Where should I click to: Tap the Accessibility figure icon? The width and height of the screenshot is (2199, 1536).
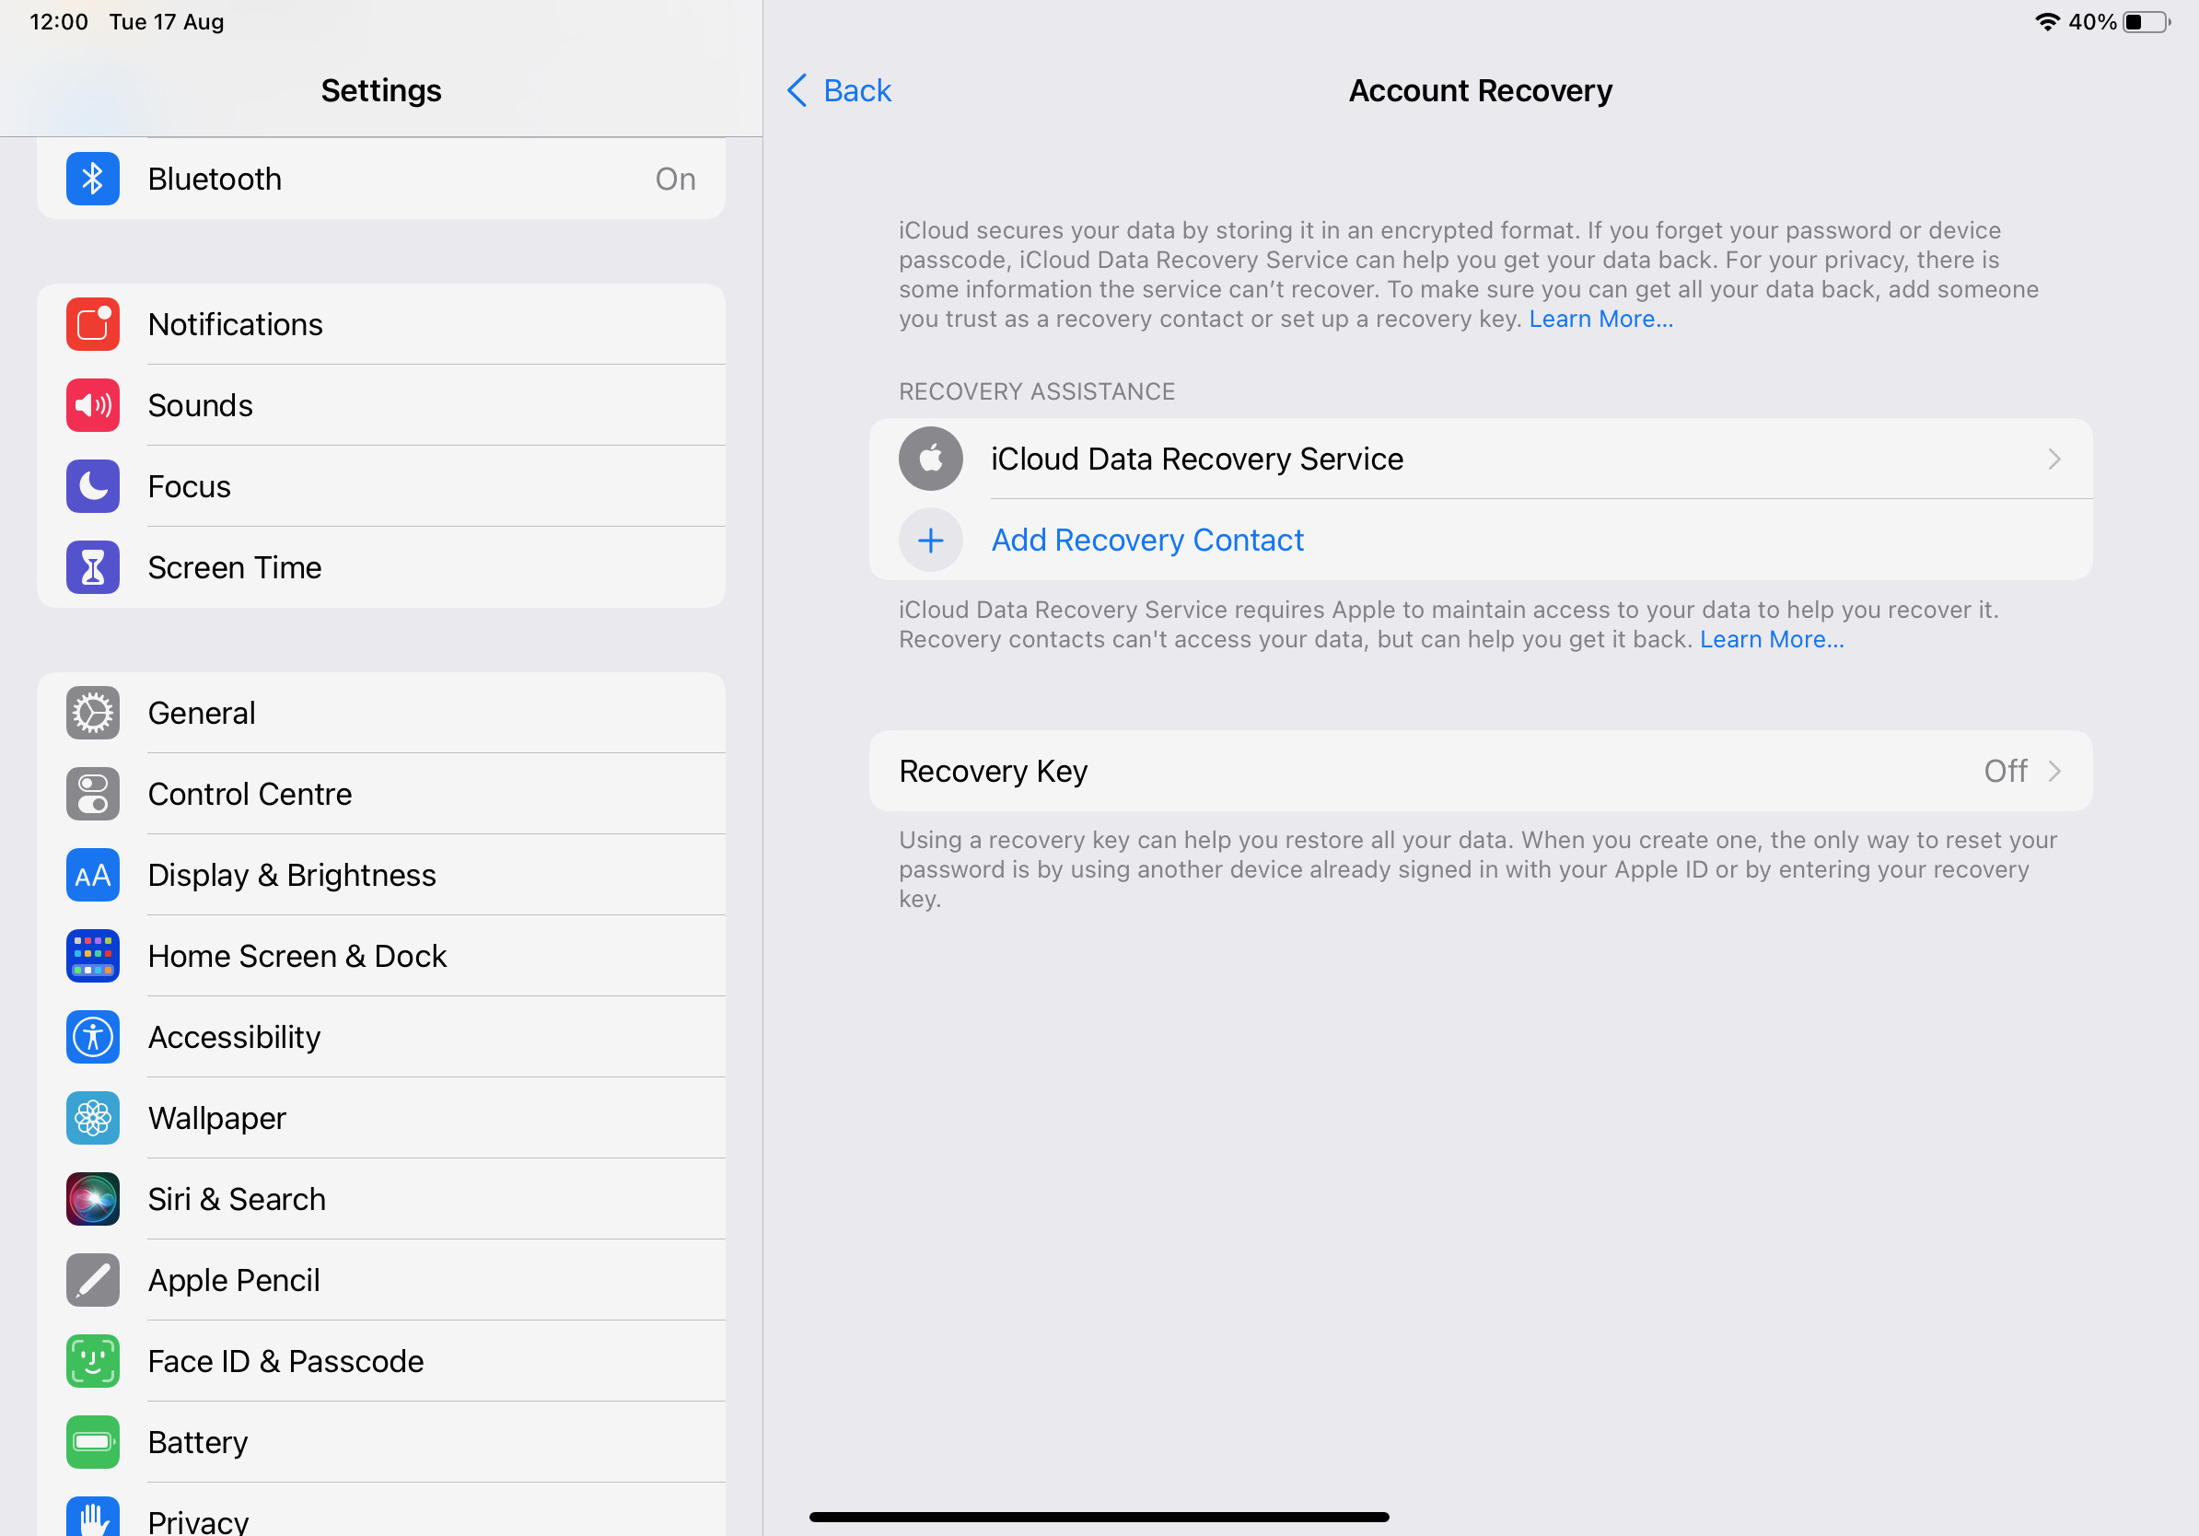coord(93,1037)
